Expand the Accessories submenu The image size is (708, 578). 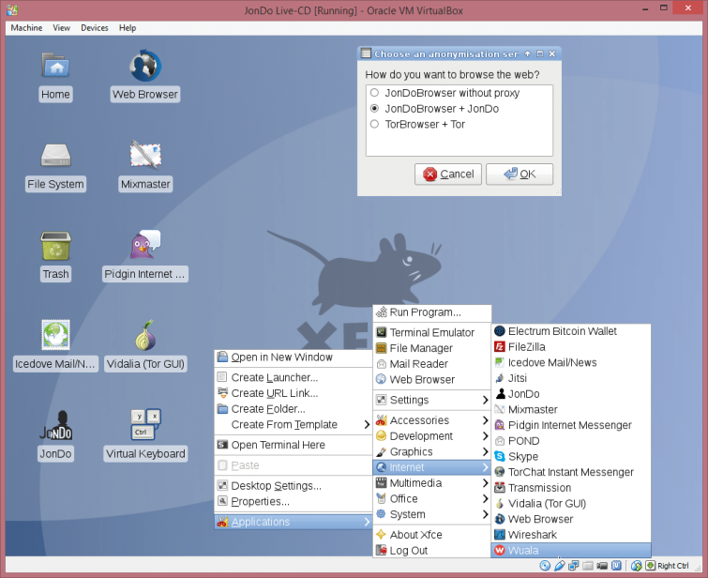tap(431, 420)
